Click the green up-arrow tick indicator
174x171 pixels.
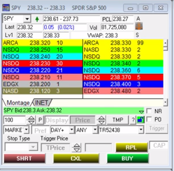tap(37, 19)
